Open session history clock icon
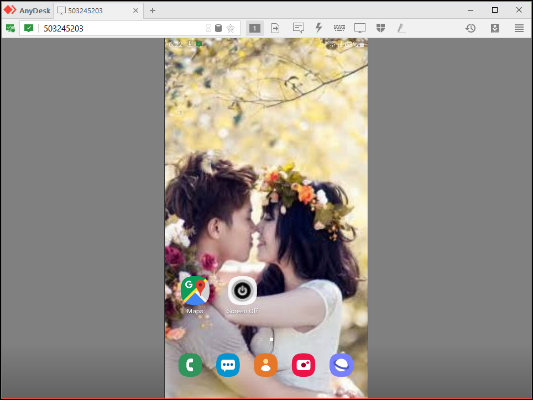The image size is (533, 400). 471,28
